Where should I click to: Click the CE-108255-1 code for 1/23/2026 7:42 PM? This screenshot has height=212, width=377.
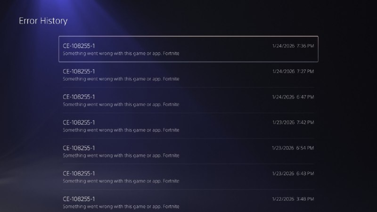pos(79,122)
